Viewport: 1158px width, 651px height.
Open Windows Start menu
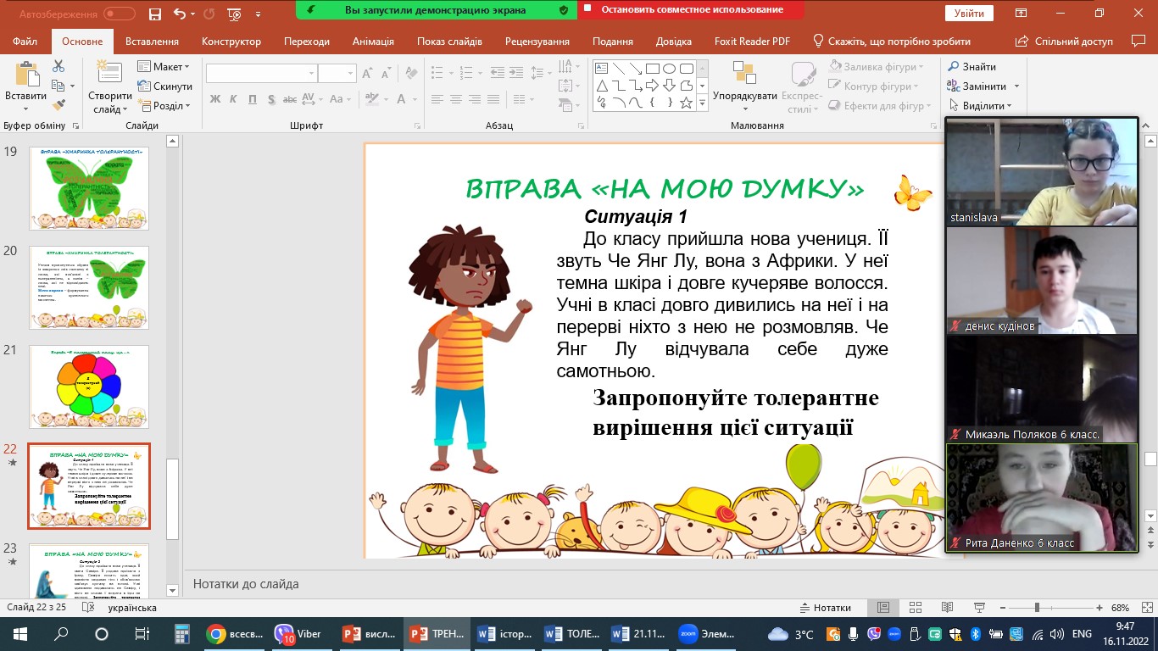point(20,634)
